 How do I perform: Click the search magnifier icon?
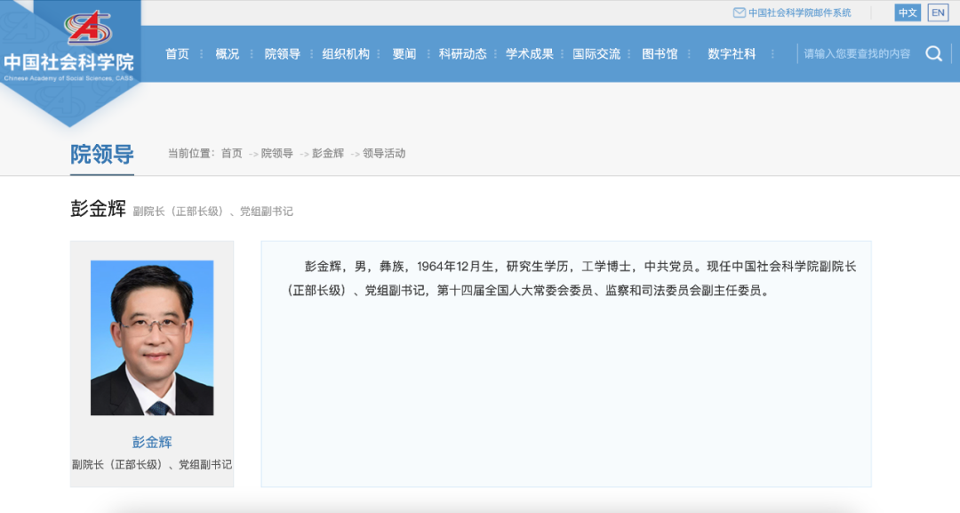coord(933,53)
